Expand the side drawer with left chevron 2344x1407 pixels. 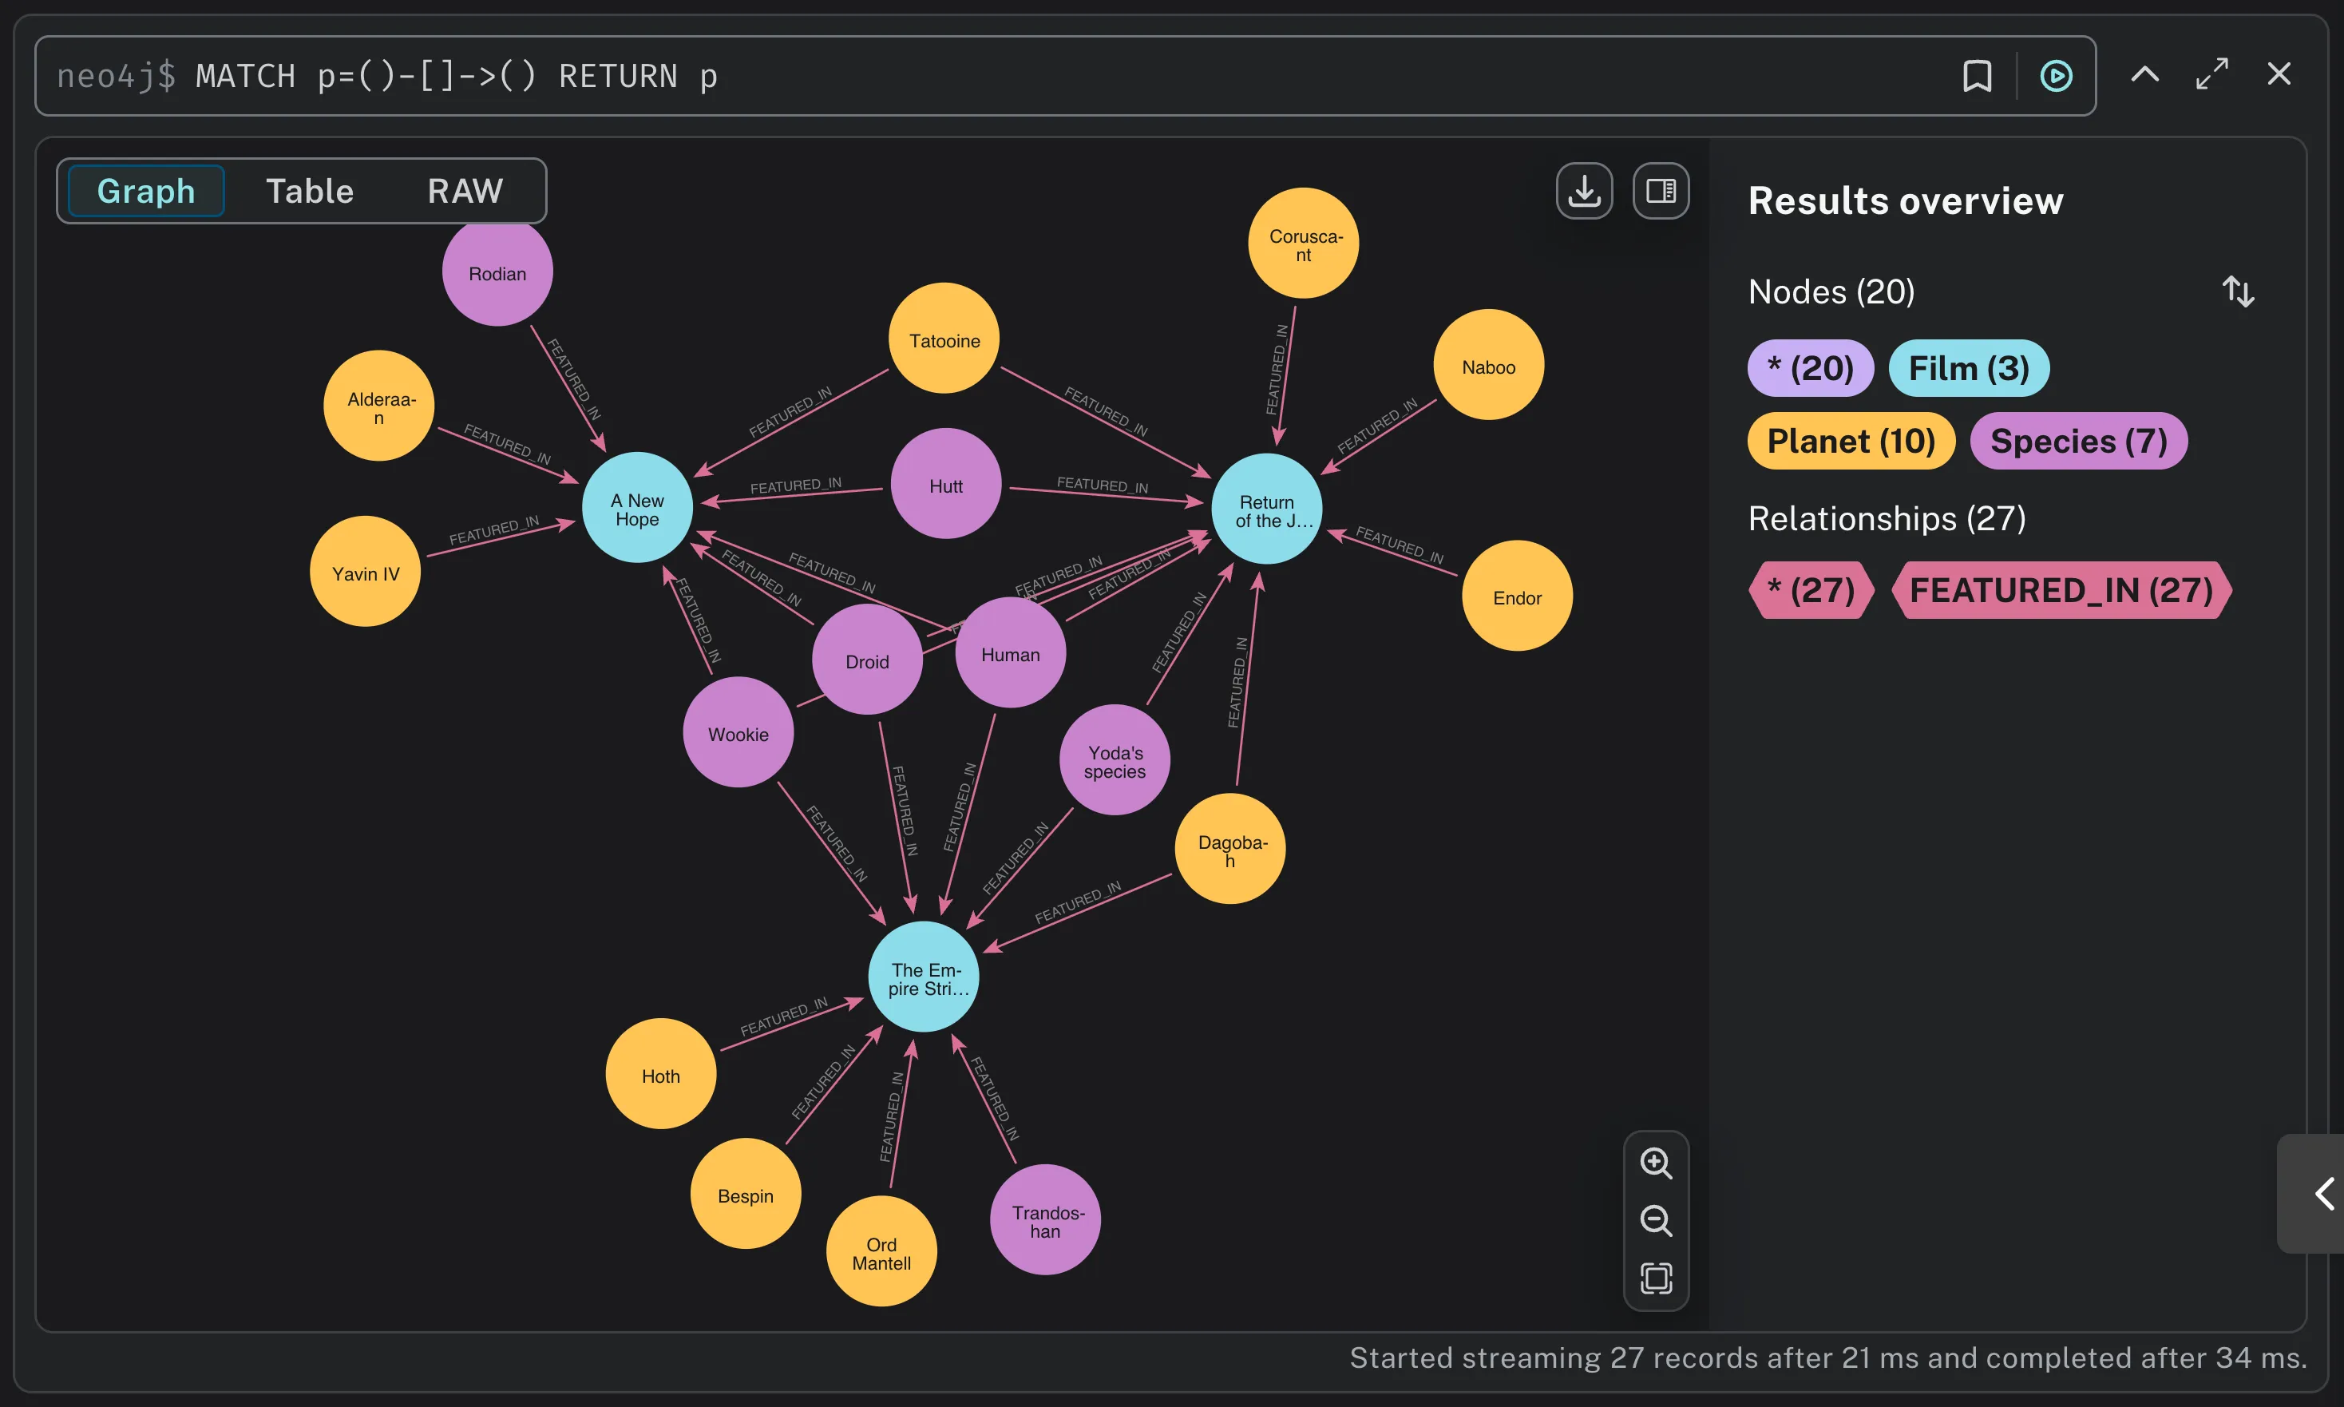pyautogui.click(x=2323, y=1193)
